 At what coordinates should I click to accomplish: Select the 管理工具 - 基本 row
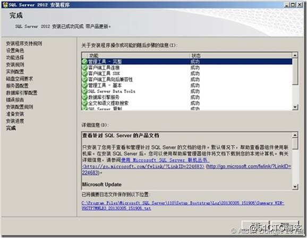tap(187, 85)
